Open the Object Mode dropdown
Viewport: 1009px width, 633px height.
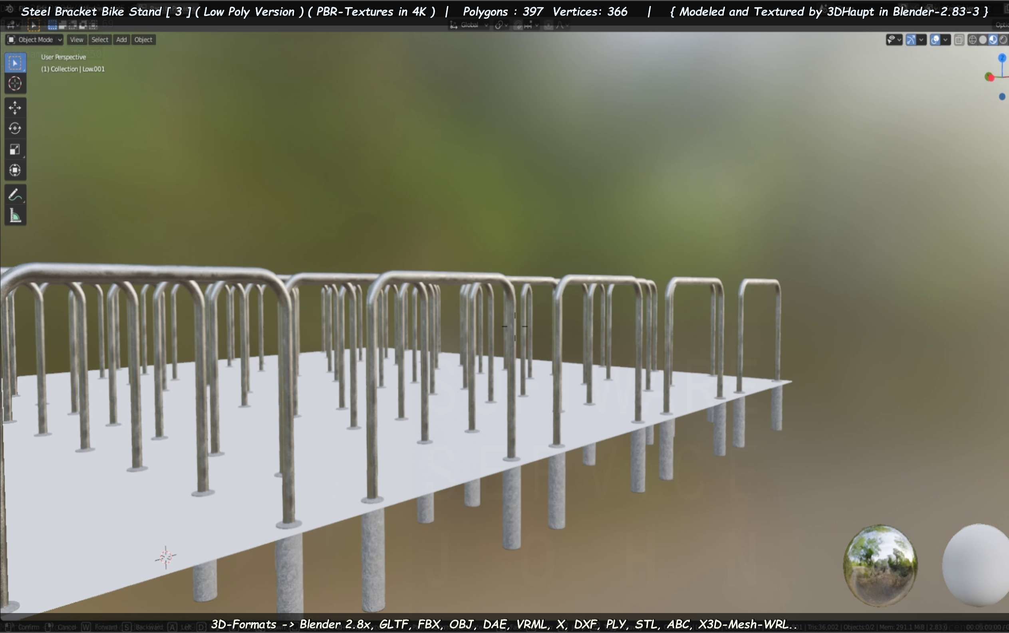(35, 40)
